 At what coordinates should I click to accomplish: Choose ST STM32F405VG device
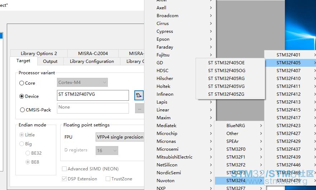tap(230, 86)
